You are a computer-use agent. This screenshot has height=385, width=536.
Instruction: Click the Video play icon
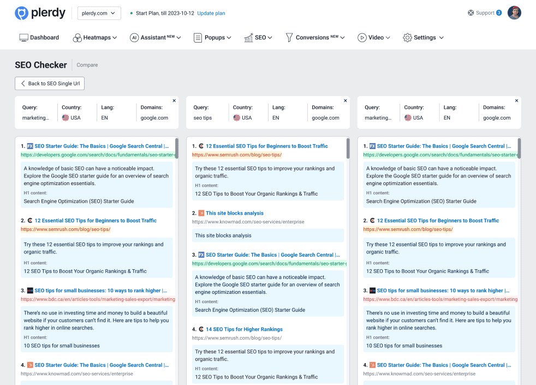362,38
